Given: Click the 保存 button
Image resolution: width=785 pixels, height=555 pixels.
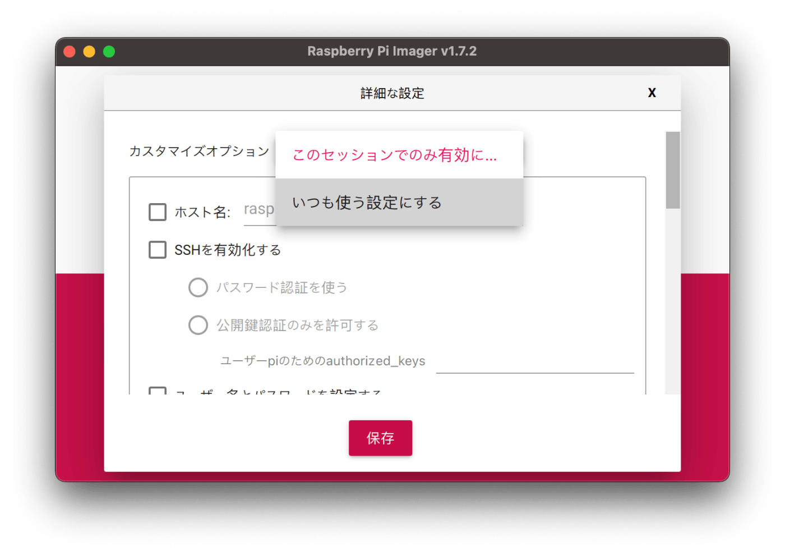Looking at the screenshot, I should 380,438.
